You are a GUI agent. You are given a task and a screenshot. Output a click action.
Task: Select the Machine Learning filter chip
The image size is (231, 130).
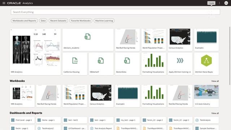[104, 21]
